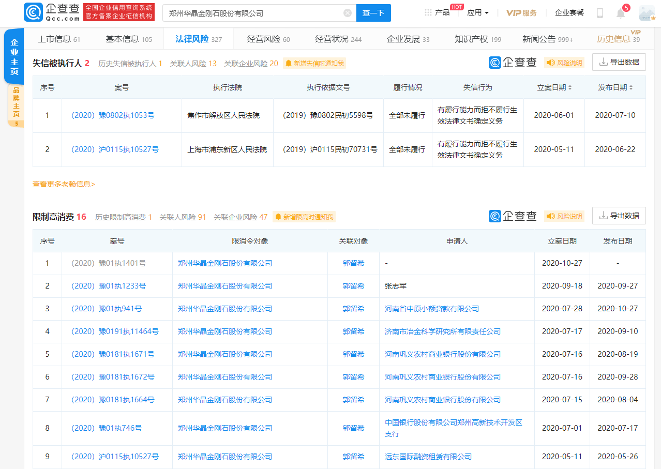Viewport: 661px width, 469px height.
Task: Open the 应用 dropdown menu
Action: [475, 12]
